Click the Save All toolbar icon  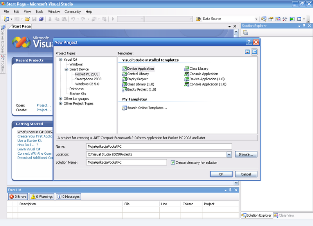click(x=41, y=19)
